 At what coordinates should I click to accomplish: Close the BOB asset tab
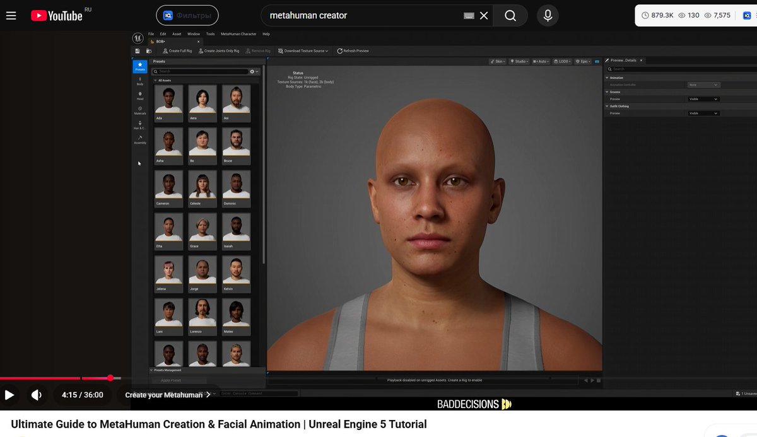(x=198, y=42)
